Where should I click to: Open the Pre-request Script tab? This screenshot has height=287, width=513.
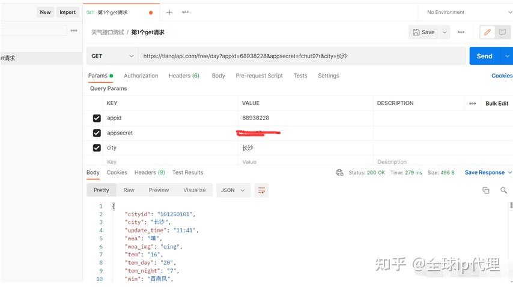click(259, 76)
